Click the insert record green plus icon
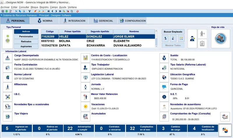The image size is (233, 138). [x=64, y=11]
